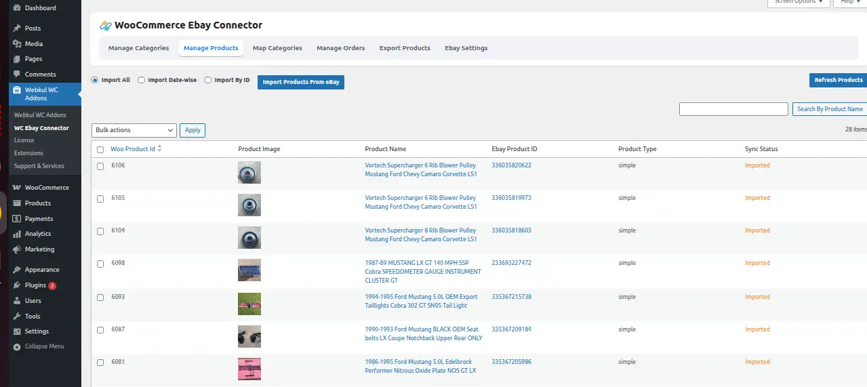
Task: Expand the Screen Options panel
Action: click(x=798, y=2)
